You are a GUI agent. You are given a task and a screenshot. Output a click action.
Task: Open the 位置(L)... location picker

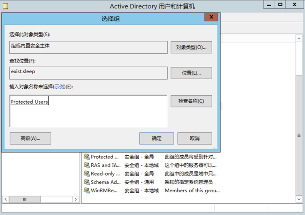191,73
